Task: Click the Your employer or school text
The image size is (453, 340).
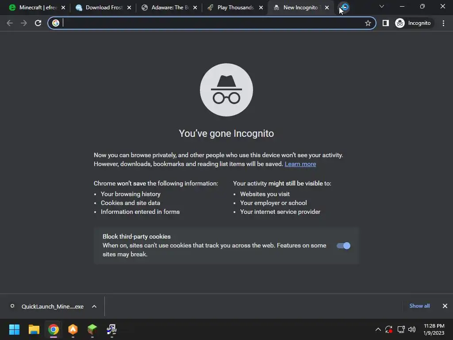Action: 273,203
